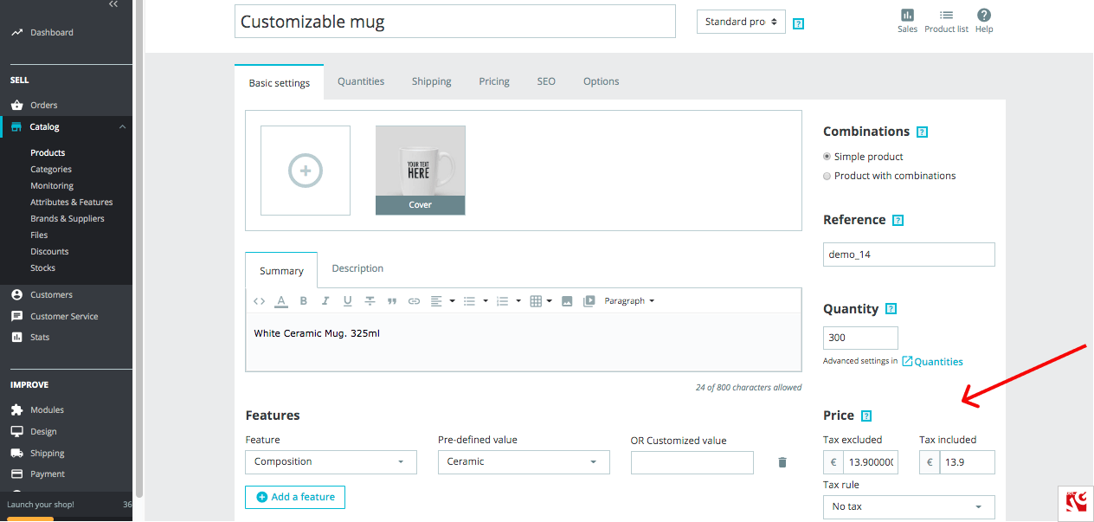This screenshot has height=522, width=1094.
Task: Click the OR Customized value field
Action: (692, 462)
